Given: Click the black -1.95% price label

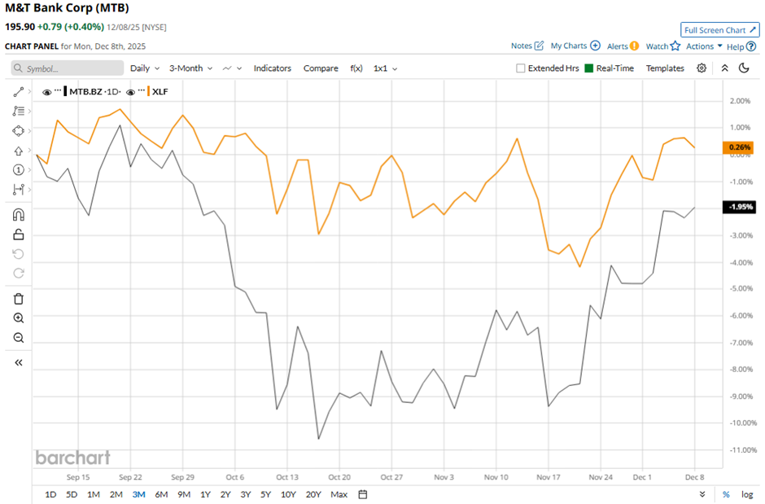Looking at the screenshot, I should (739, 207).
